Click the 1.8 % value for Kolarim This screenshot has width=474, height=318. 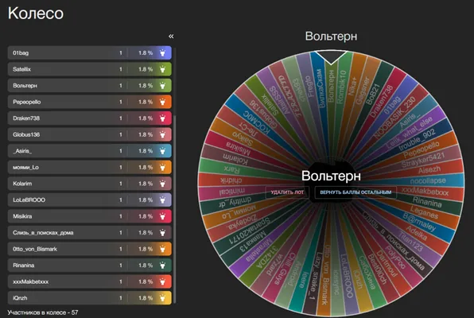pos(146,184)
